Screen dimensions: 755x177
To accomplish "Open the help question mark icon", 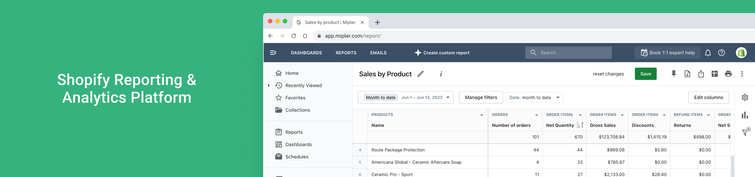I will click(x=721, y=53).
